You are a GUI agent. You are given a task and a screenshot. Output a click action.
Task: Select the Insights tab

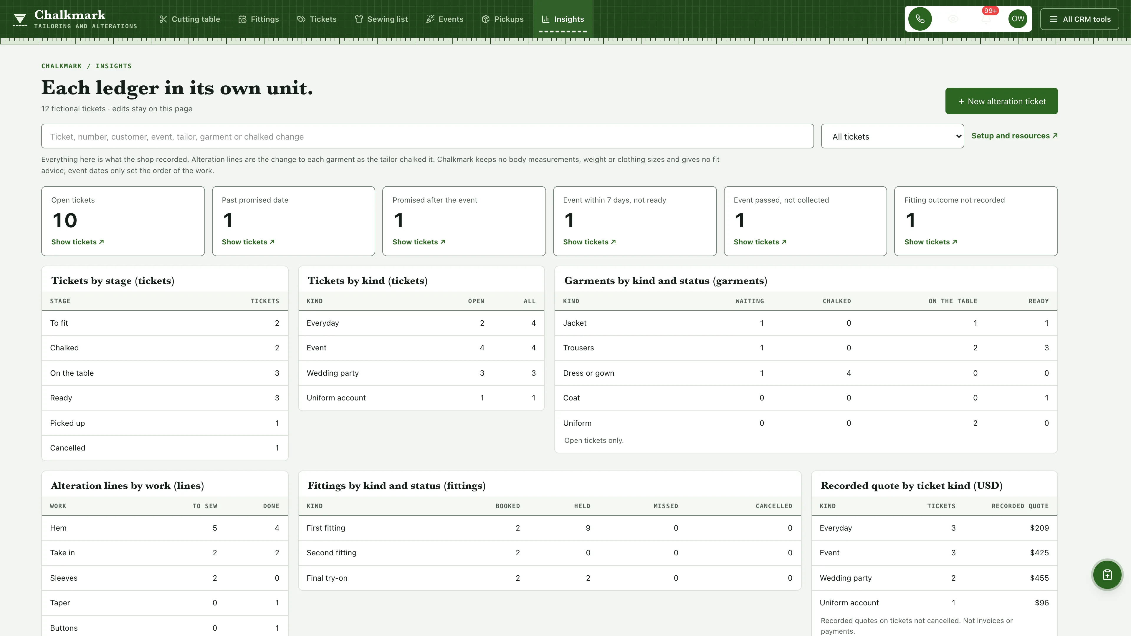563,19
